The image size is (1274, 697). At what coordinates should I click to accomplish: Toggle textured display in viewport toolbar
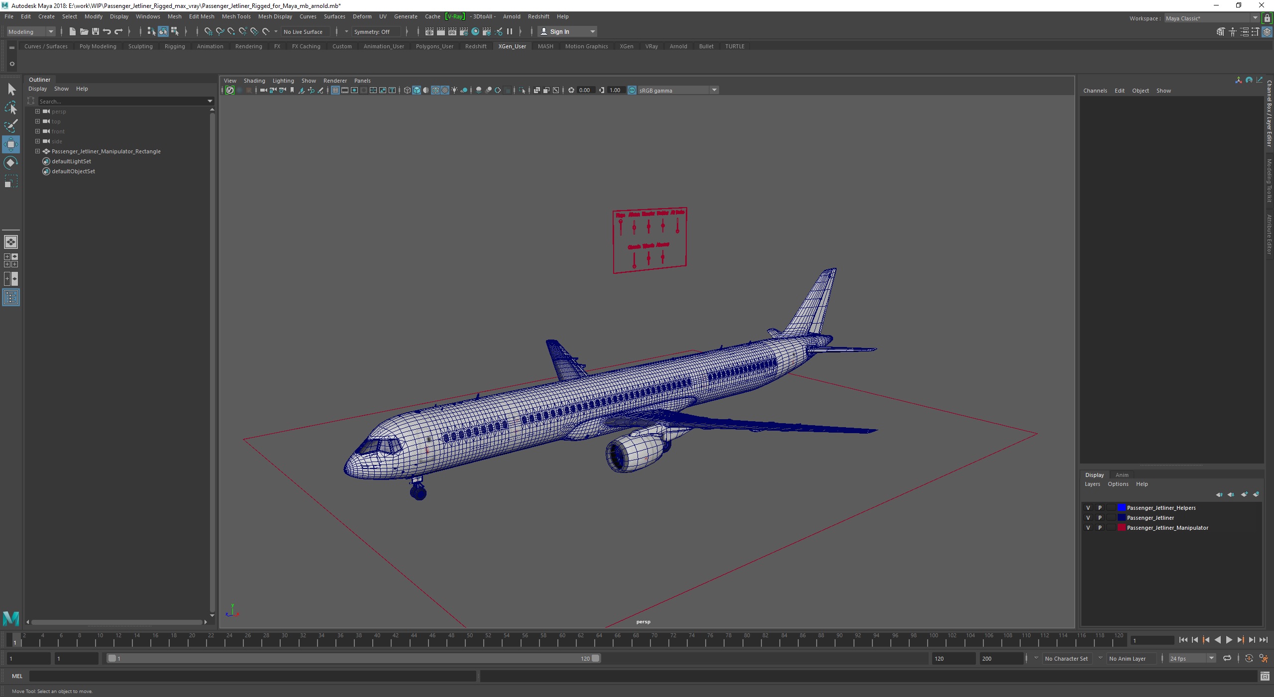coord(445,90)
